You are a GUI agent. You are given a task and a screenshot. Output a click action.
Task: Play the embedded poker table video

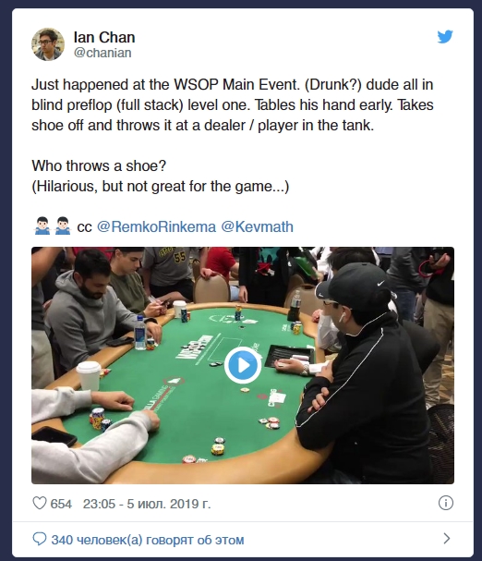pos(243,365)
